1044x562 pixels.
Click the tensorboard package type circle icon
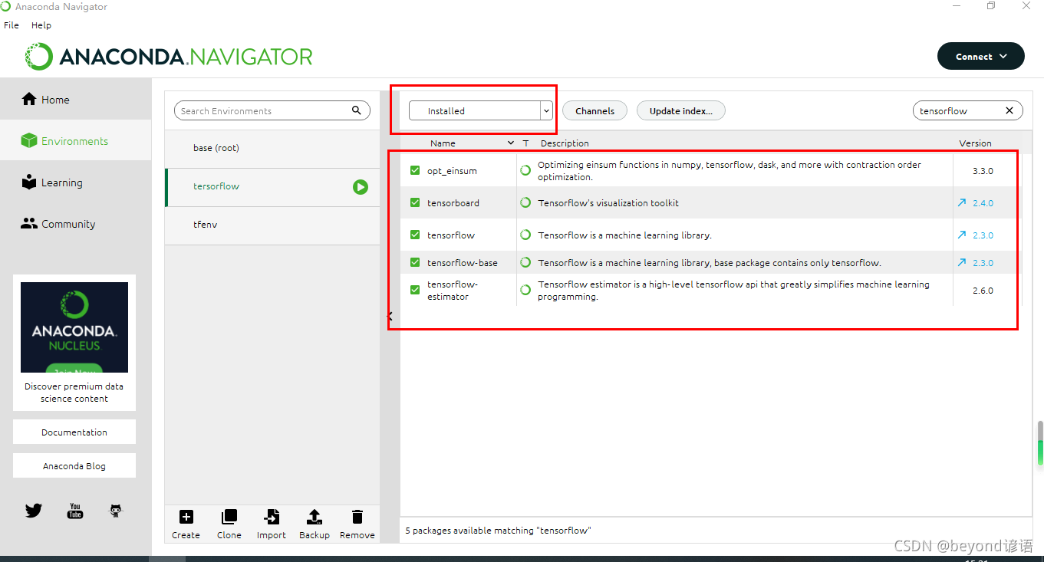coord(525,203)
